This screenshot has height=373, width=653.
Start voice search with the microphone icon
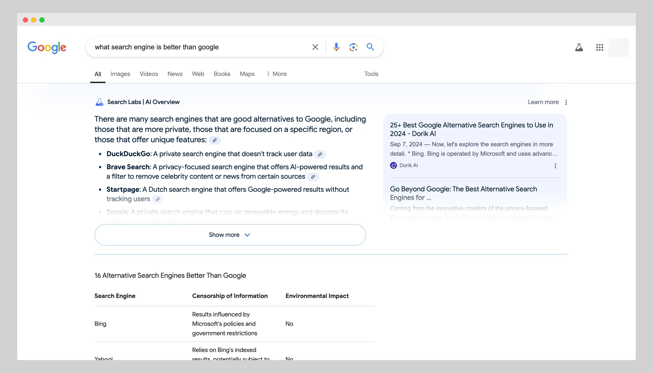point(336,47)
